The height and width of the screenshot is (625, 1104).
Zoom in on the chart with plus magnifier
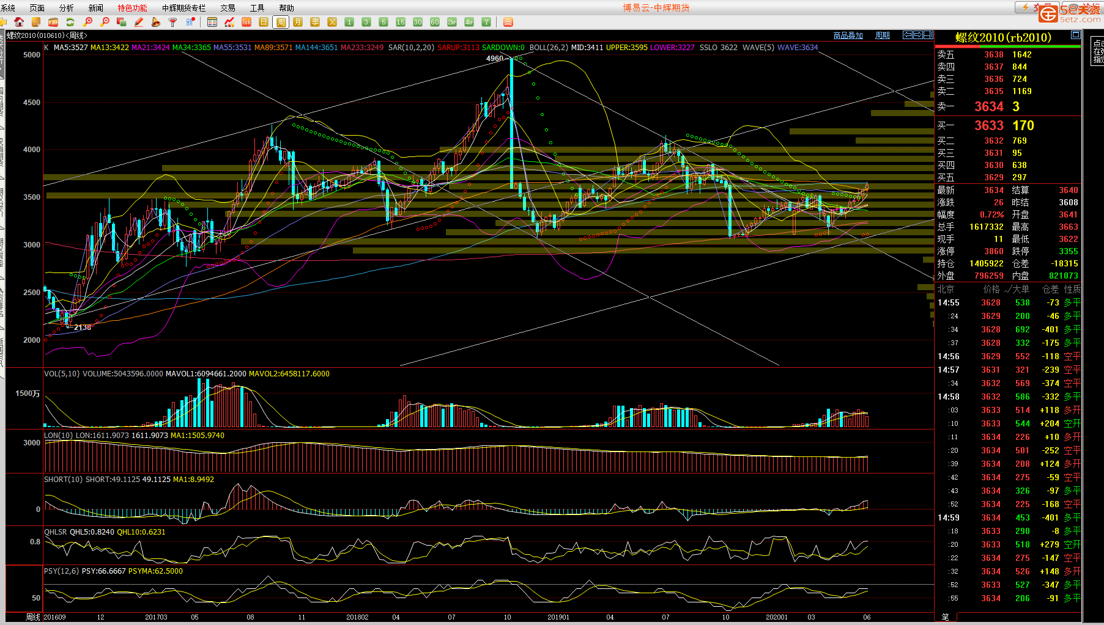point(87,22)
